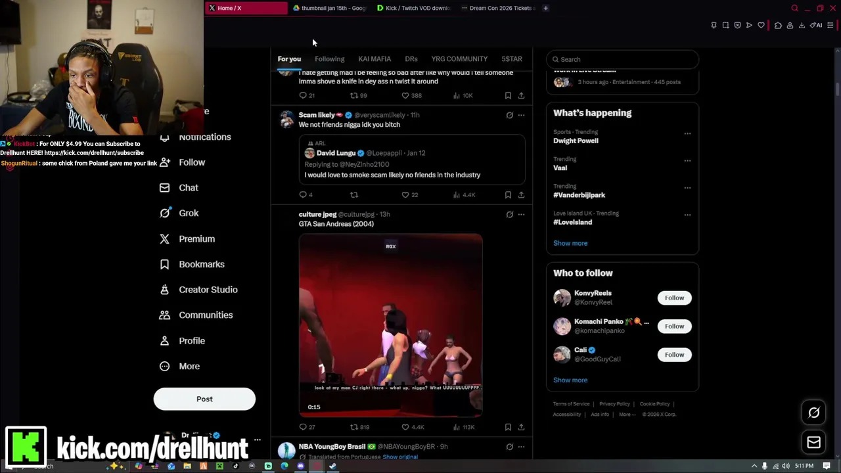Viewport: 841px width, 473px height.
Task: Open account switcher menu dots
Action: coord(258,439)
